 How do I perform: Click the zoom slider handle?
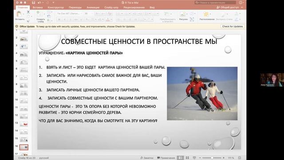[x=212, y=158]
